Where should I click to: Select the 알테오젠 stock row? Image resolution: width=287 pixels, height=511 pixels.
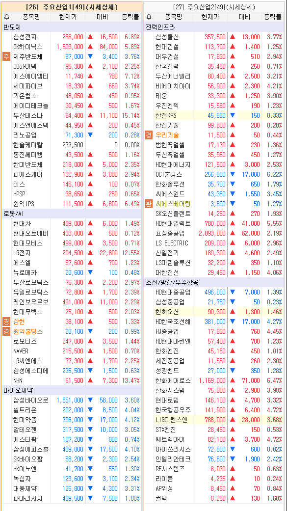tap(72, 430)
